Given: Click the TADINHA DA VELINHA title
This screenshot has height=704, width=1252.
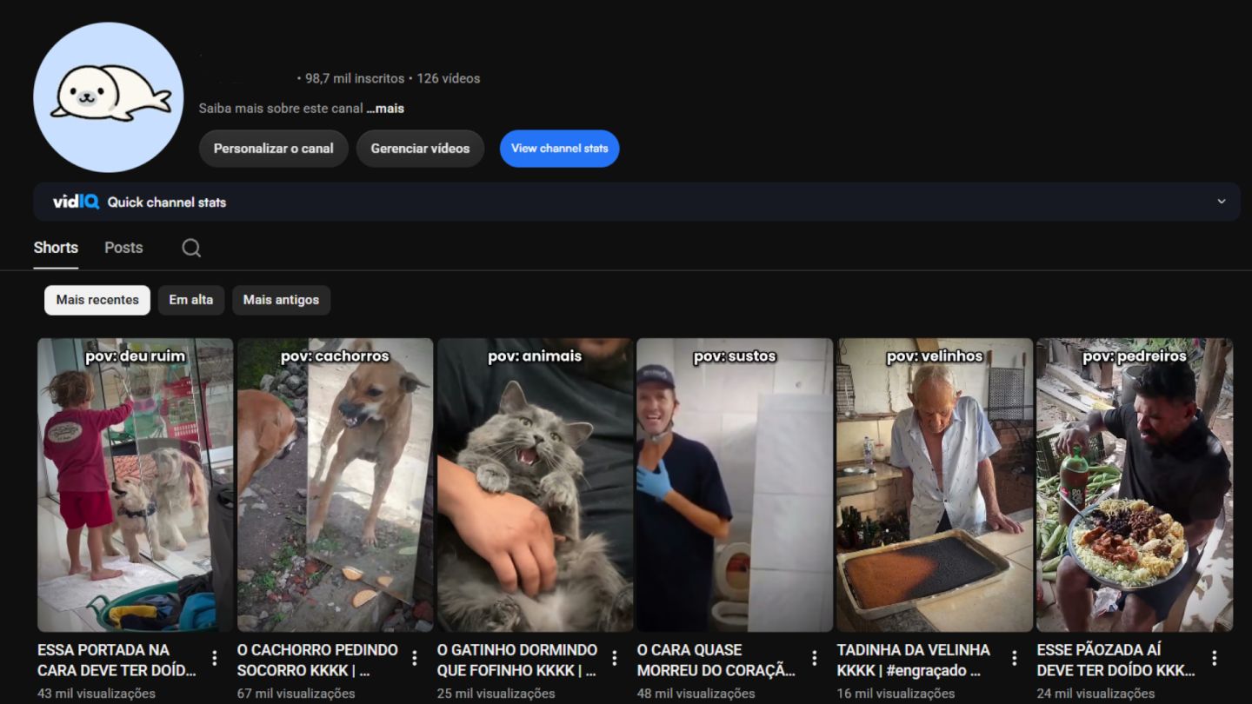Looking at the screenshot, I should (x=914, y=660).
